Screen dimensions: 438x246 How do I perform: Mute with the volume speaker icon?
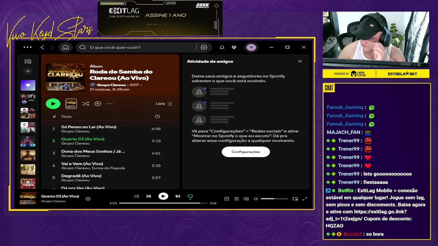pos(256,199)
